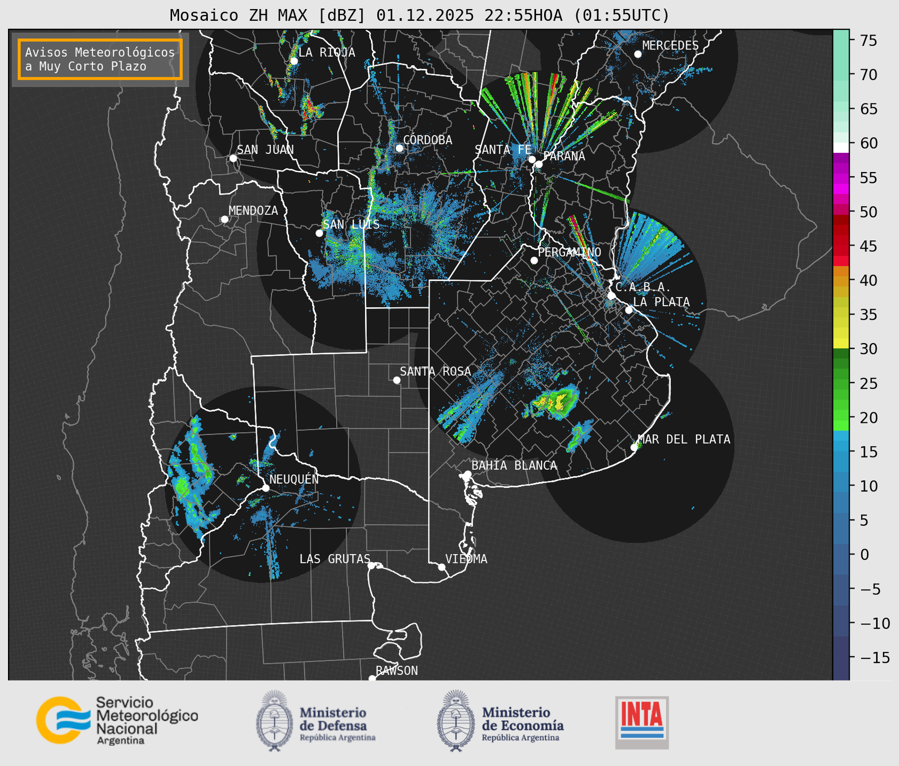Select the Viedma city marker
Screen dimensions: 899x766
point(442,567)
